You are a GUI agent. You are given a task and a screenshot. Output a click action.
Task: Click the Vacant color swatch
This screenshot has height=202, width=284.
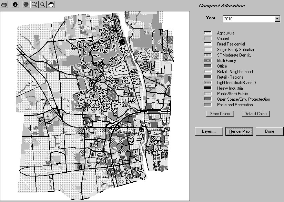pos(207,38)
